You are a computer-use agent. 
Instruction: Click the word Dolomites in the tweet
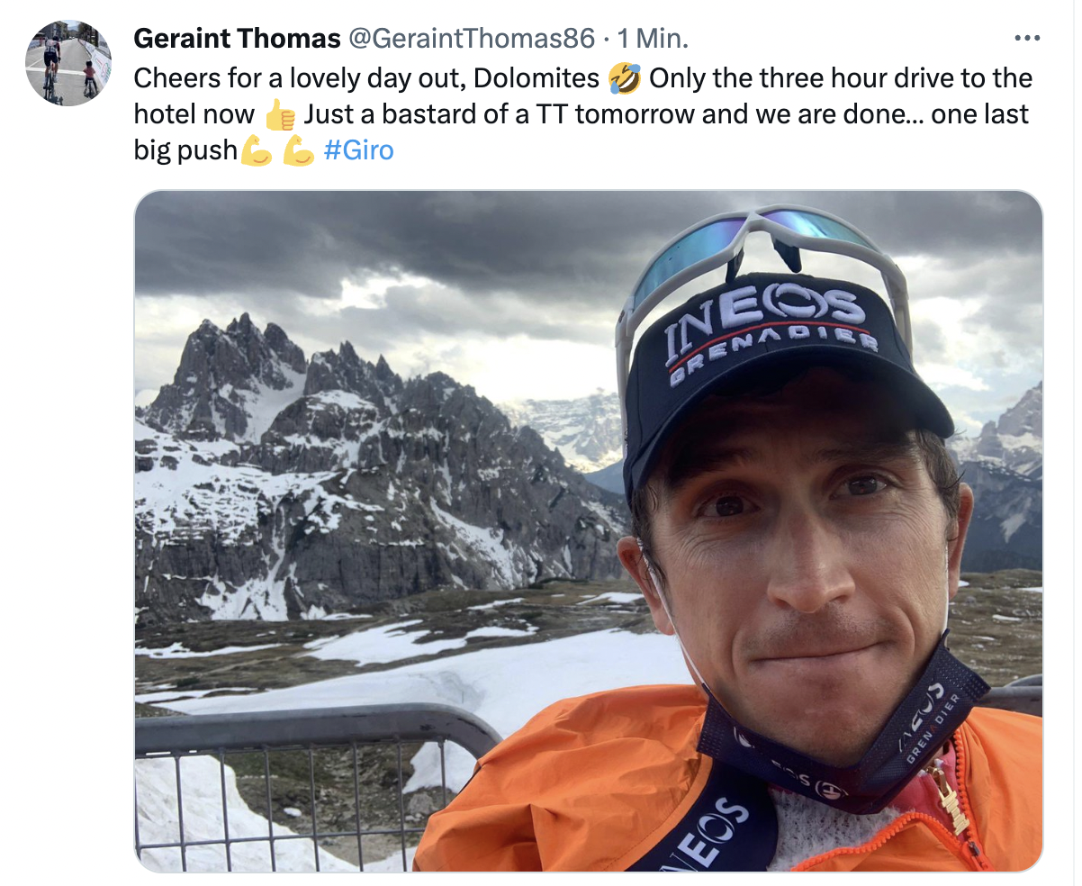pyautogui.click(x=536, y=79)
